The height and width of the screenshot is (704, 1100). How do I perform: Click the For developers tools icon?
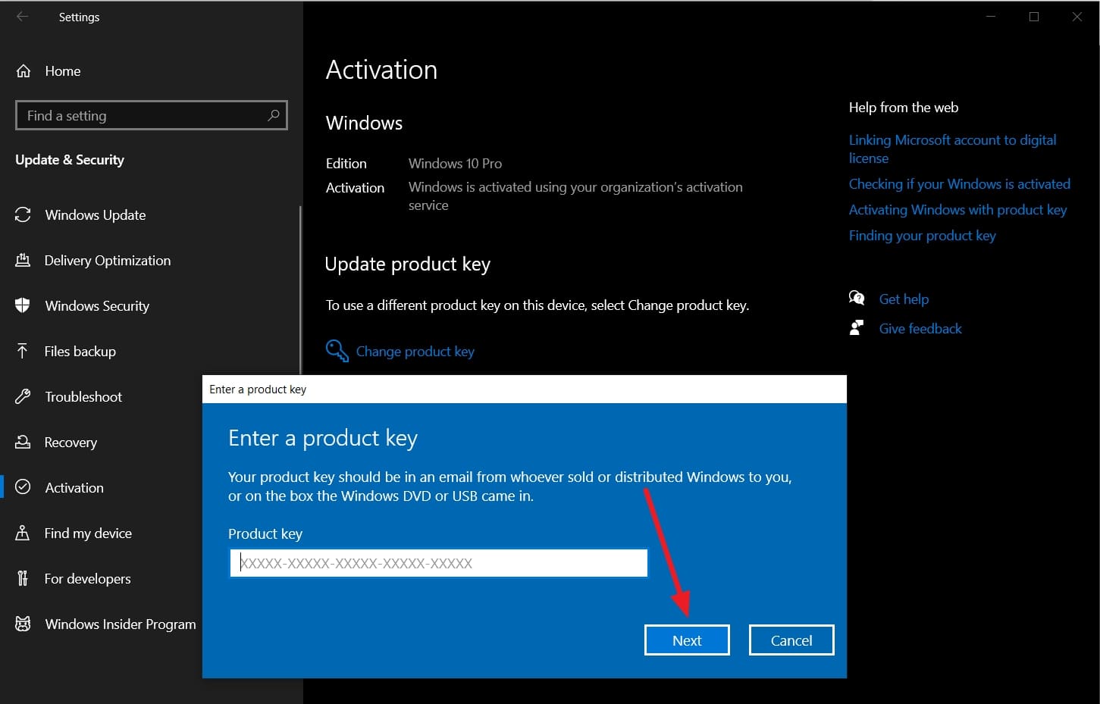(23, 578)
